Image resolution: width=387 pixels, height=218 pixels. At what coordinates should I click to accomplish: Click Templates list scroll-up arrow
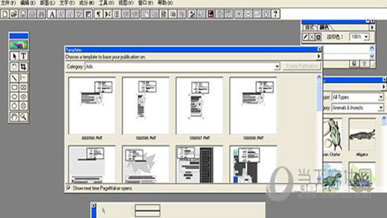(x=319, y=77)
